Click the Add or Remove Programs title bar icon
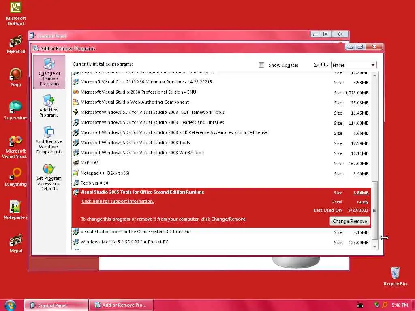This screenshot has width=415, height=311. click(x=36, y=49)
